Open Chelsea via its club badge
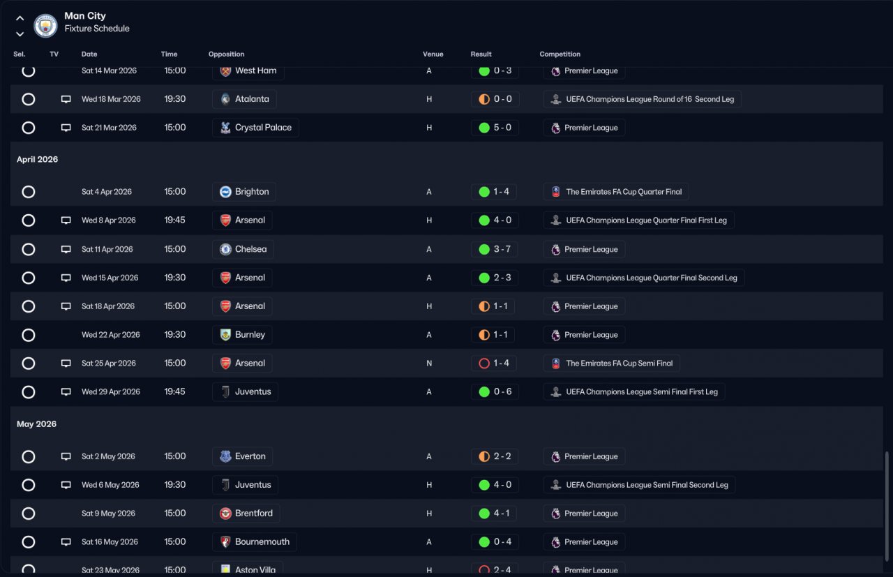Screen dimensions: 893x577 pyautogui.click(x=225, y=249)
